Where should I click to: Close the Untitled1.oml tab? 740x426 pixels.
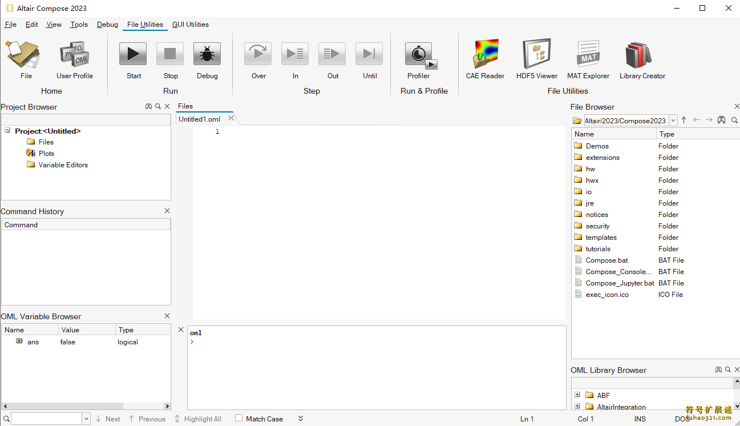coord(231,118)
